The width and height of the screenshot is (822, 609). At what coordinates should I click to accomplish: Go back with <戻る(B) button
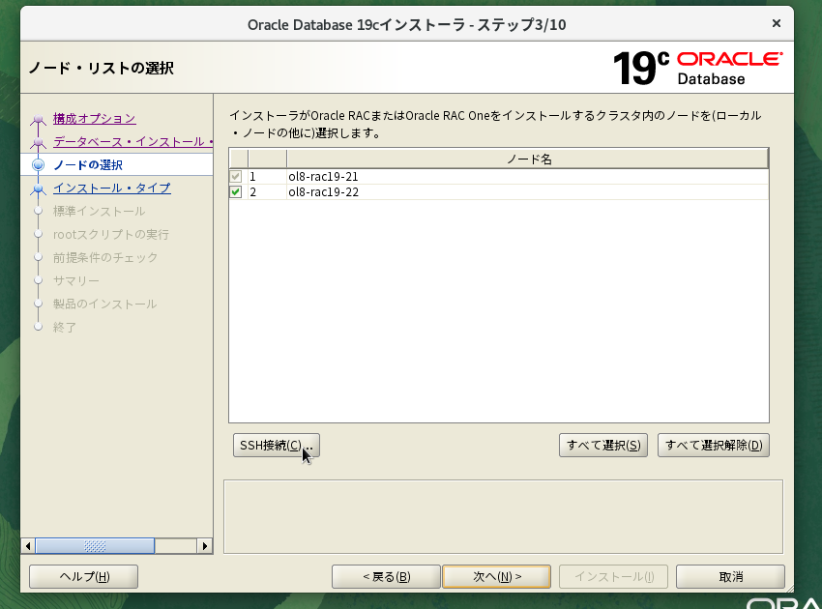(x=386, y=576)
